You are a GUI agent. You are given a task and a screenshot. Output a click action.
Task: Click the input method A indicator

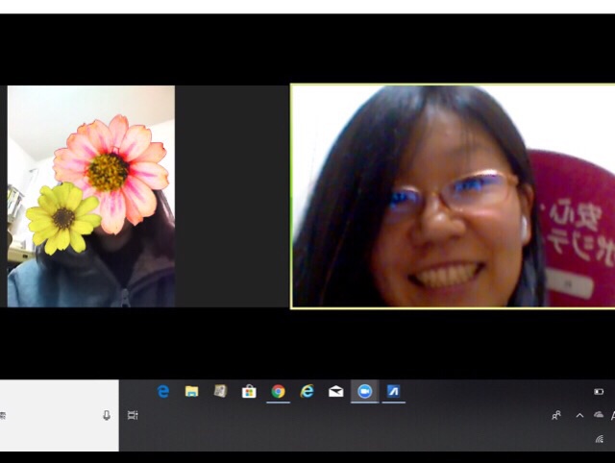(612, 415)
